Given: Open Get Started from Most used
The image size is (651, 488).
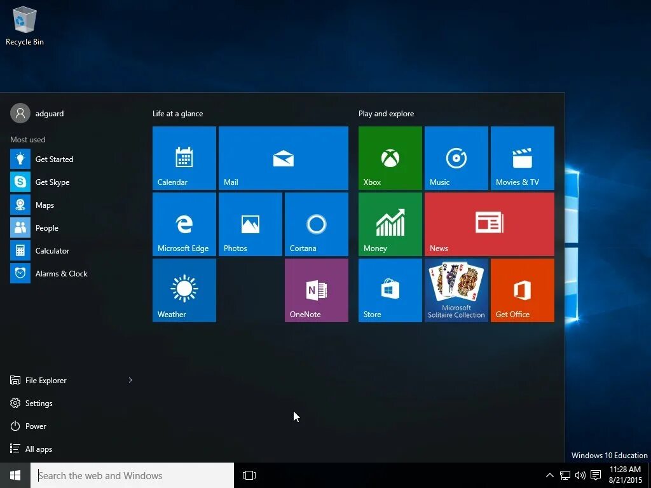Looking at the screenshot, I should [71, 159].
